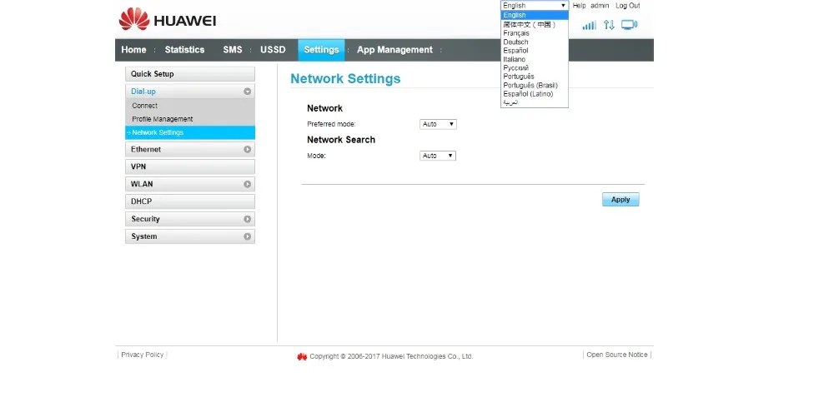
Task: Select Italiano language option
Action: click(x=535, y=59)
